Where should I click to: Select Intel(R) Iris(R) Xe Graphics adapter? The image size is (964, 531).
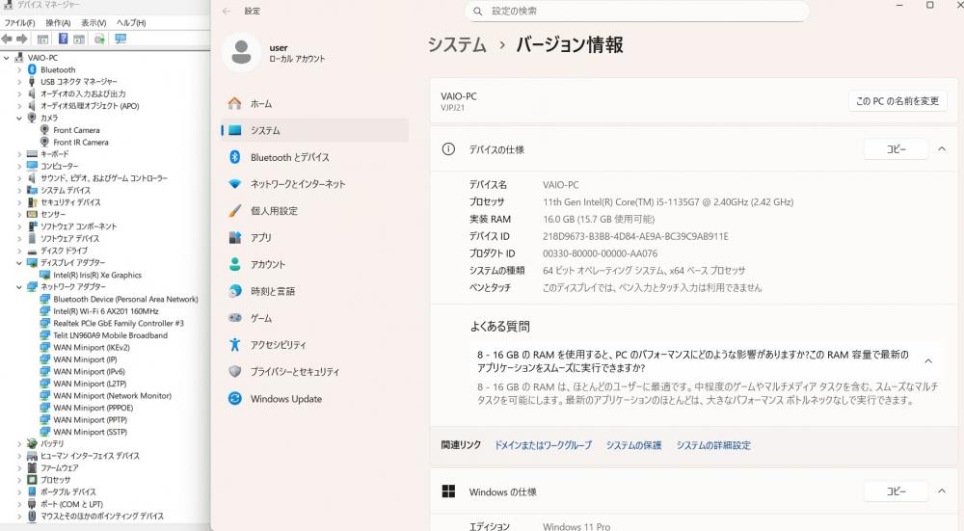click(97, 275)
